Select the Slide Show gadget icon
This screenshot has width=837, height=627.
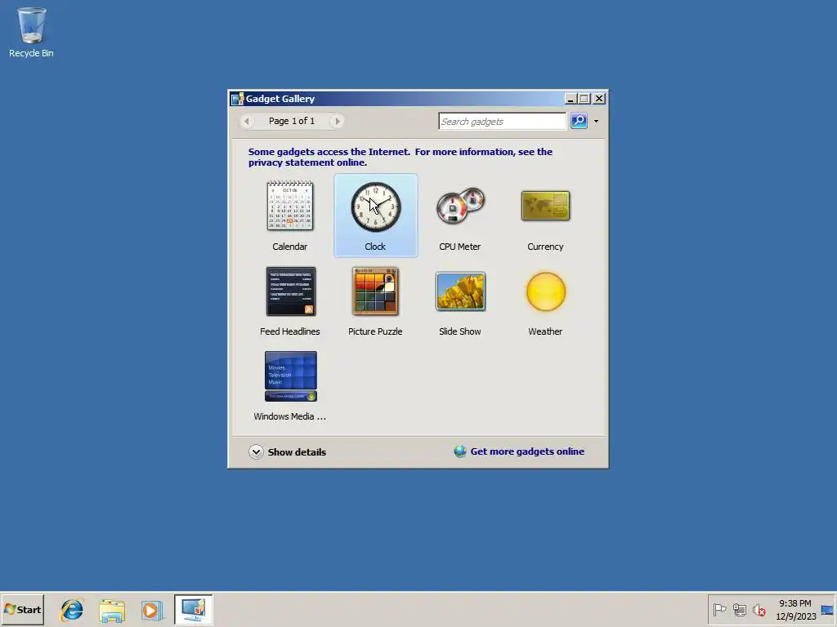click(x=460, y=291)
